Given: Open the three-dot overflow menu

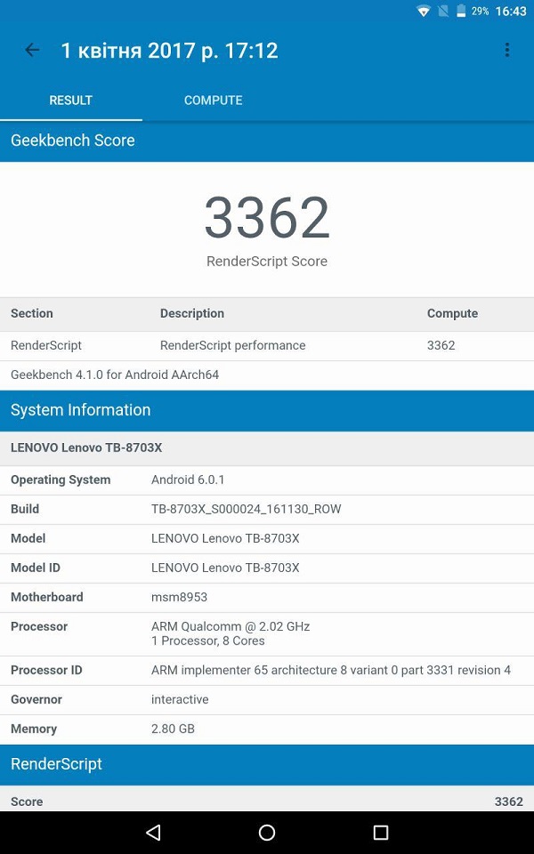Looking at the screenshot, I should (x=506, y=50).
